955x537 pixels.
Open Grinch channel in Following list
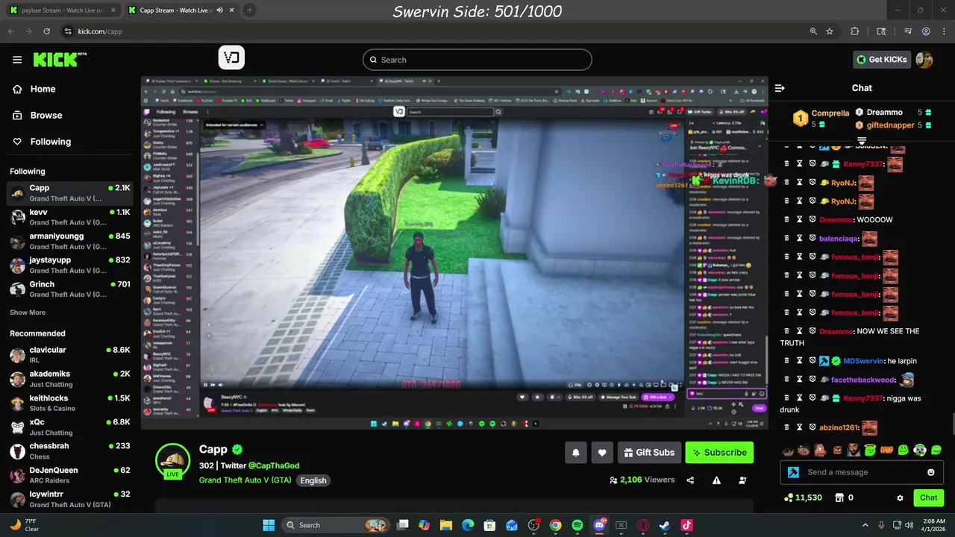coord(70,289)
